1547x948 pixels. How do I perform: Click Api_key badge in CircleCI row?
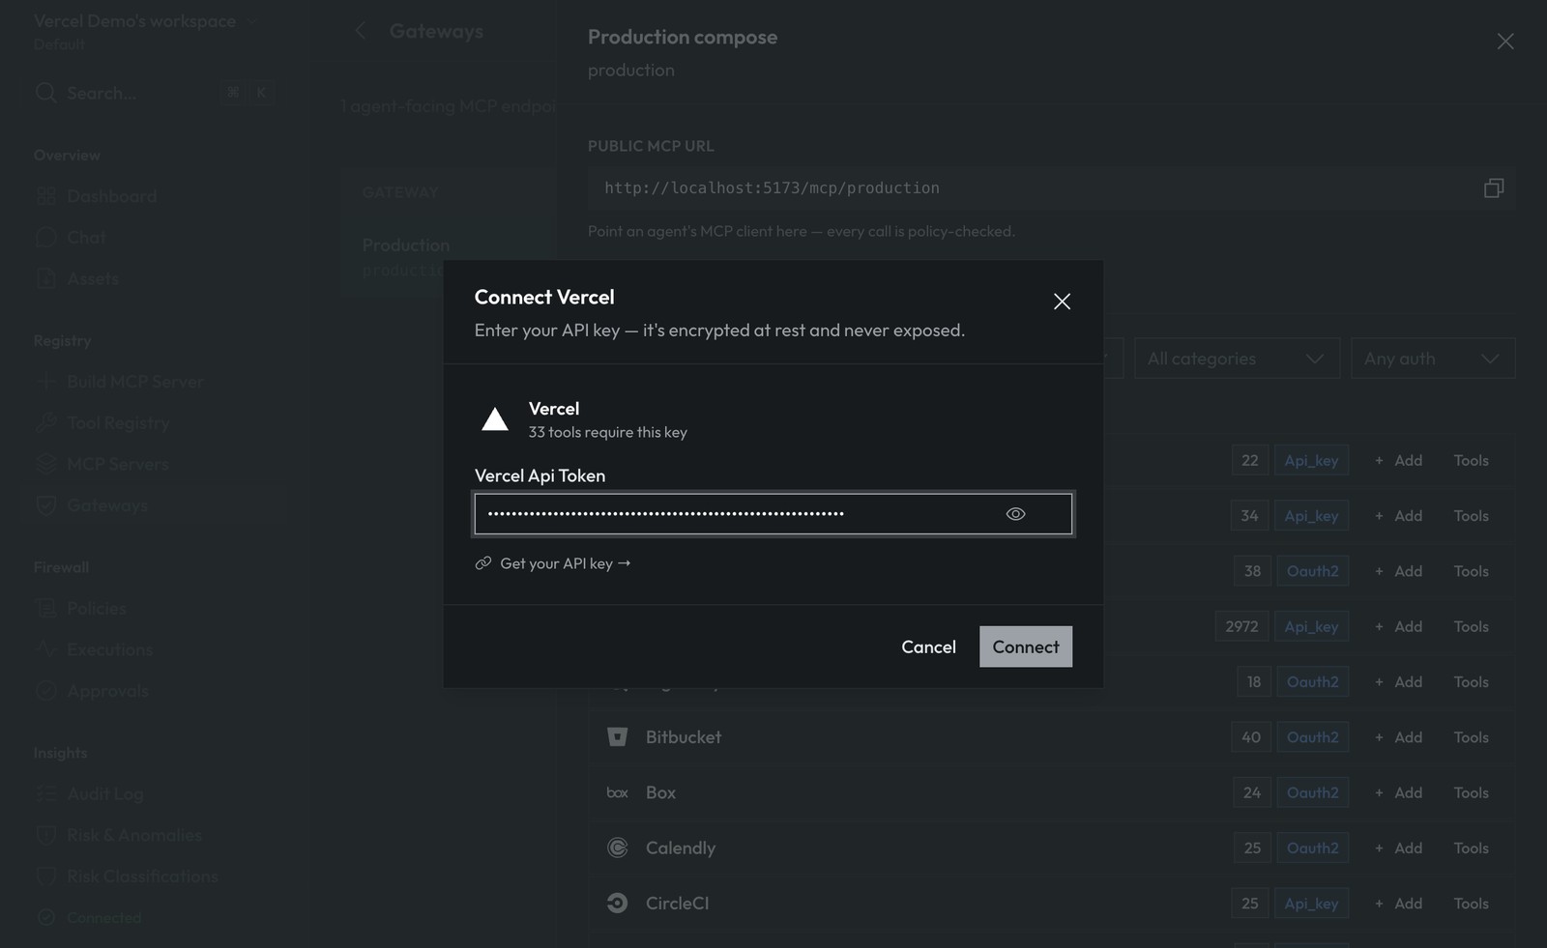coord(1311,904)
